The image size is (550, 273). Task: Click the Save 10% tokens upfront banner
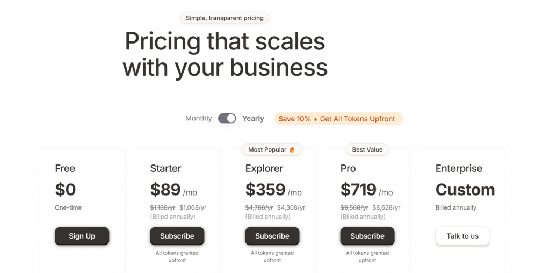[337, 119]
